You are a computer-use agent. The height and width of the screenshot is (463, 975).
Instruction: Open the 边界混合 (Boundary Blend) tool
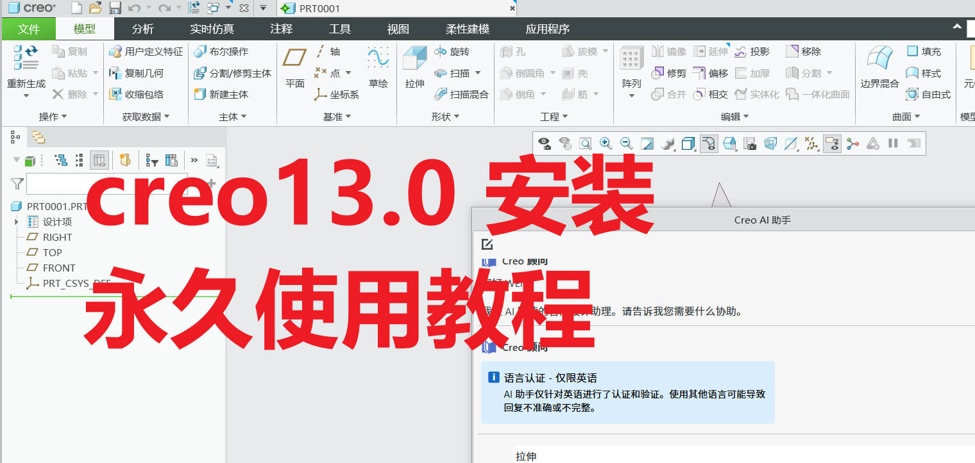(879, 67)
